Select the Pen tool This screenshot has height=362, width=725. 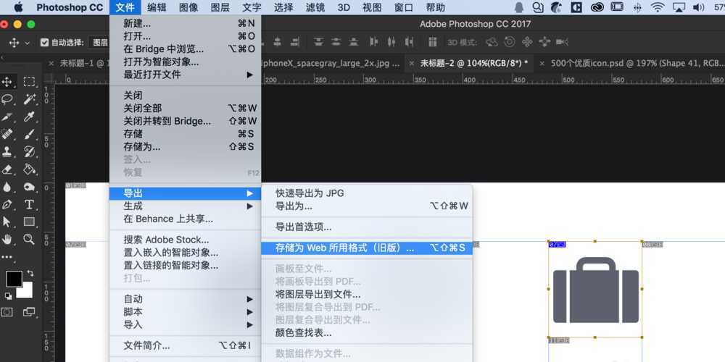[9, 205]
